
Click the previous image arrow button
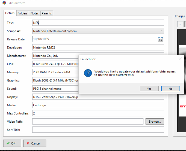pyautogui.click(x=180, y=24)
